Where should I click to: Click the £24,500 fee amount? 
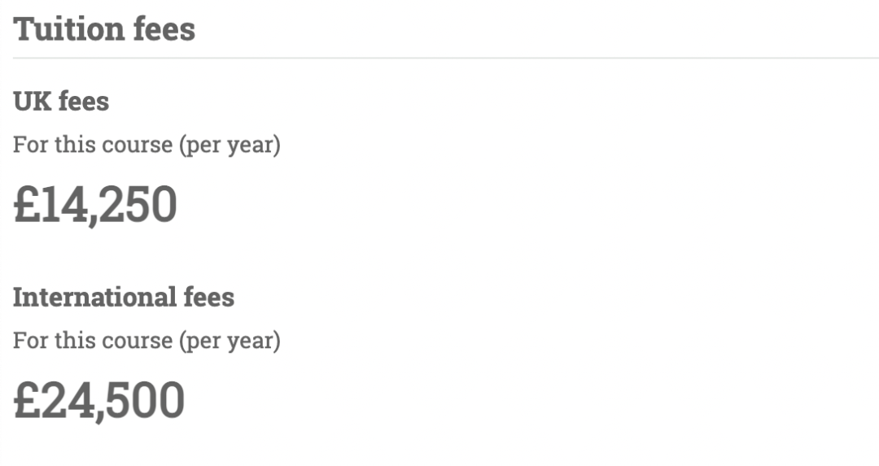pyautogui.click(x=98, y=401)
